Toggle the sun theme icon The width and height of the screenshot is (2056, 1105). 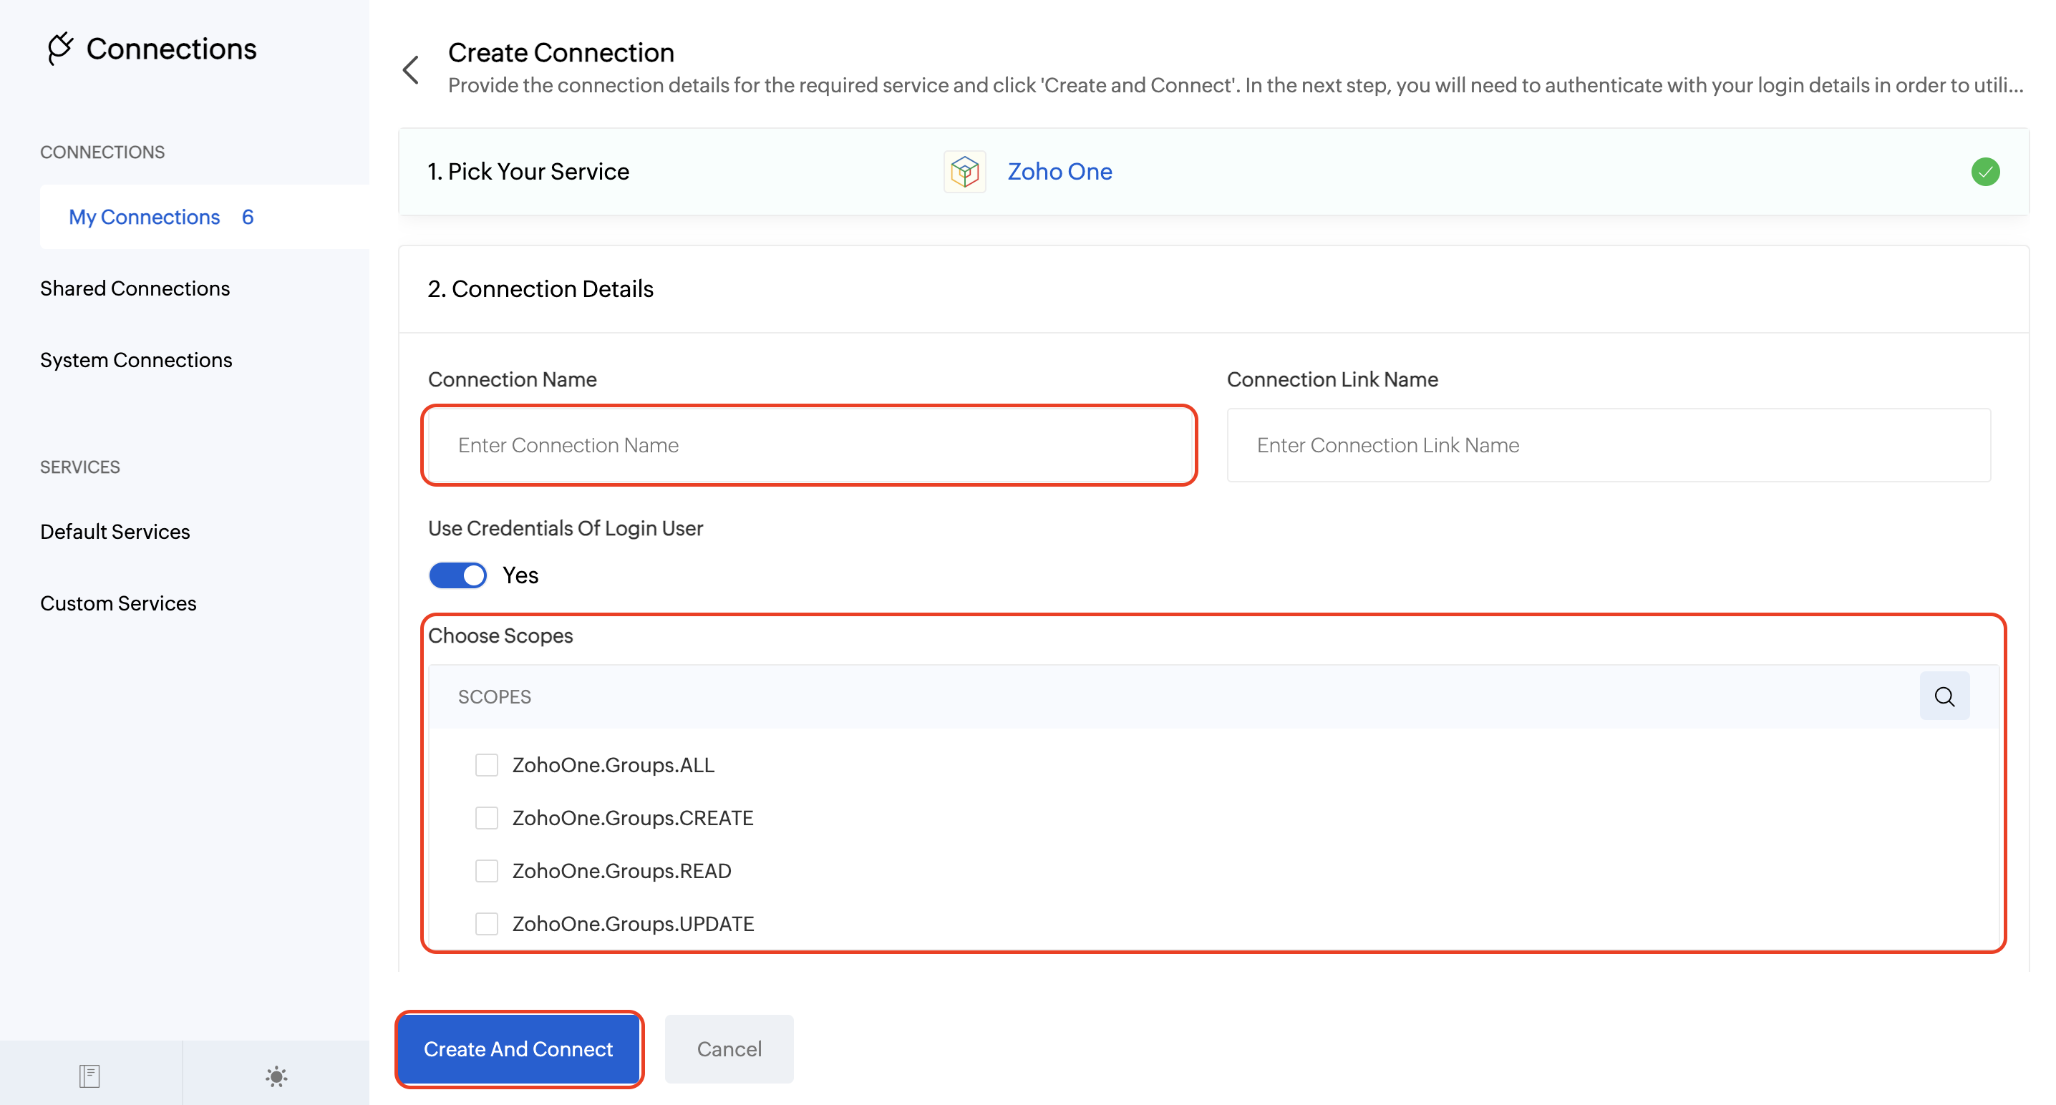click(276, 1076)
